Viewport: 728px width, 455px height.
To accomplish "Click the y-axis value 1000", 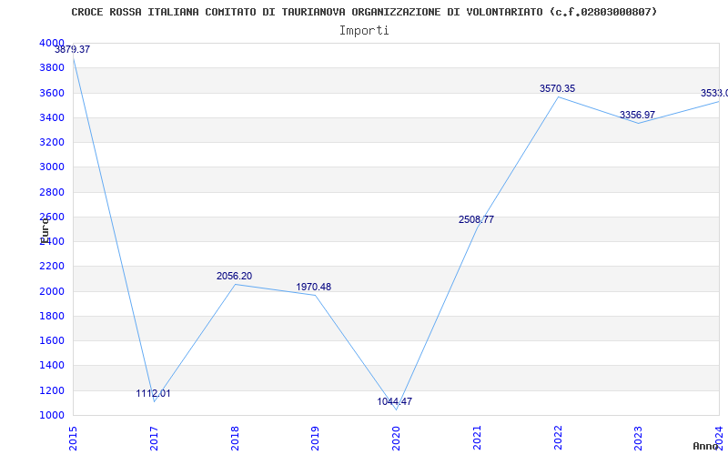I will click(x=52, y=415).
